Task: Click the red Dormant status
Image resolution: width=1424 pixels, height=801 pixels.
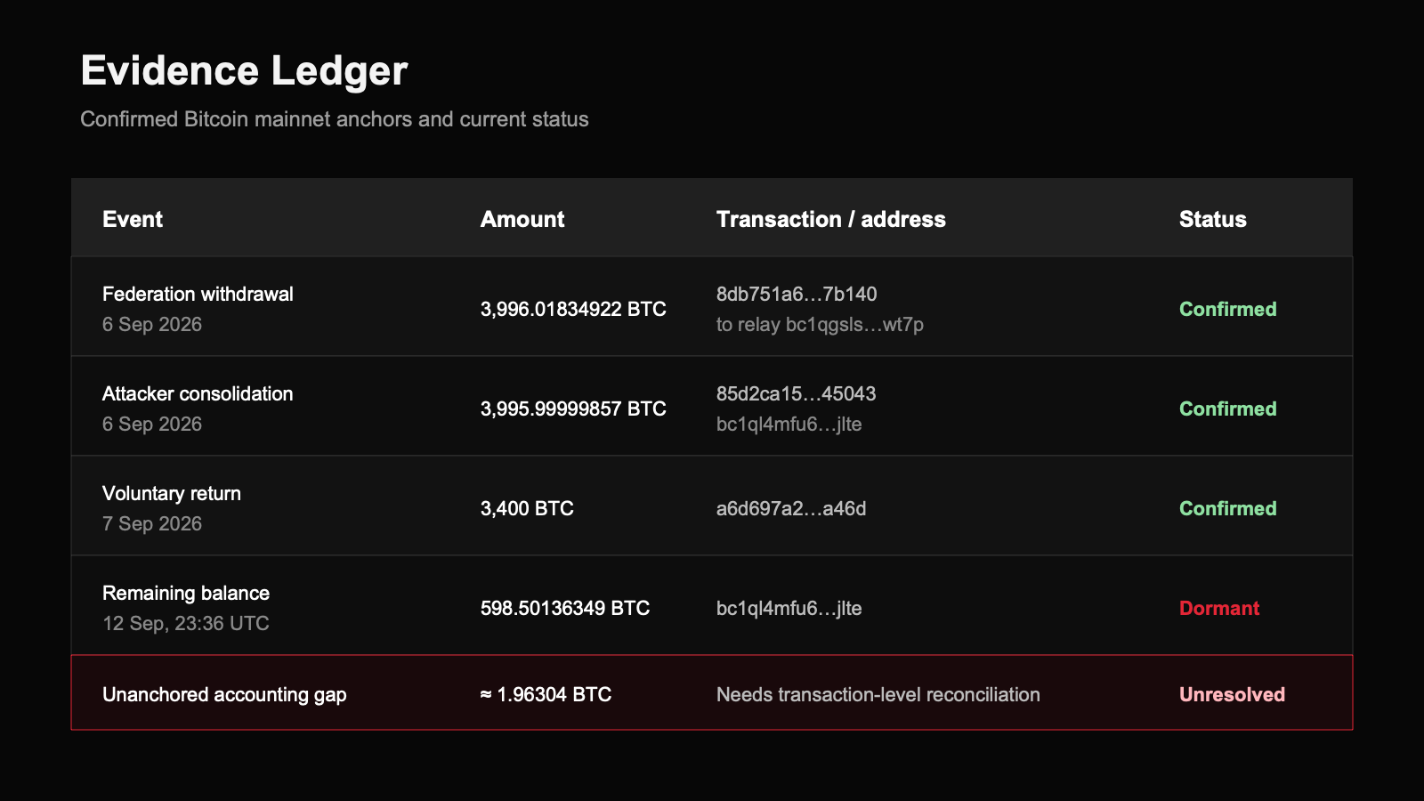Action: (1219, 608)
